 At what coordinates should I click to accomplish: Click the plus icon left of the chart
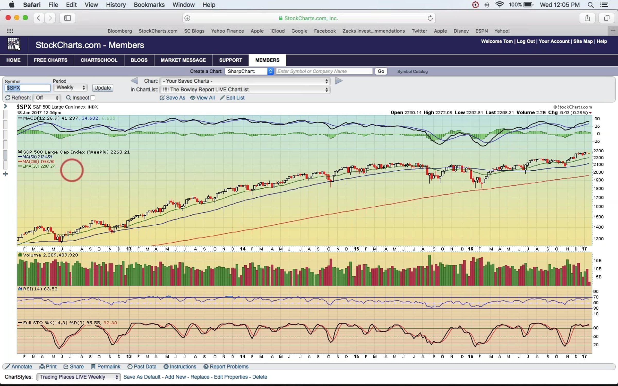click(x=5, y=174)
